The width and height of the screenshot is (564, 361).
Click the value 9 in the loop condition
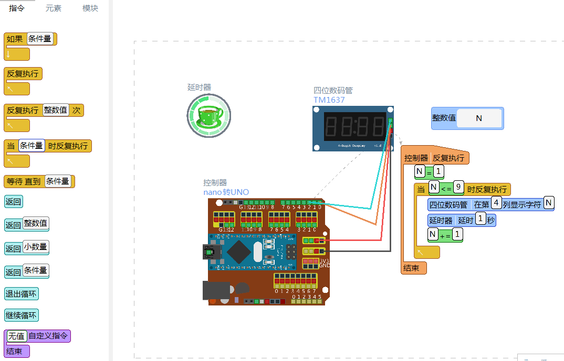pyautogui.click(x=458, y=187)
